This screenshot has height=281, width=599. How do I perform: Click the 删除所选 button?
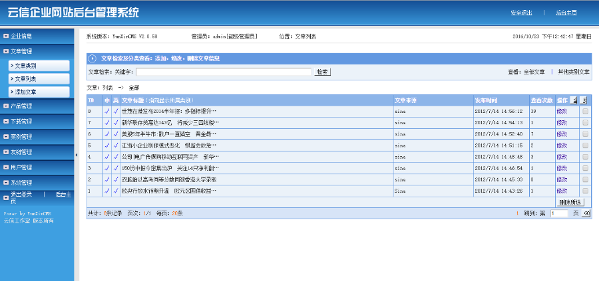click(x=570, y=202)
